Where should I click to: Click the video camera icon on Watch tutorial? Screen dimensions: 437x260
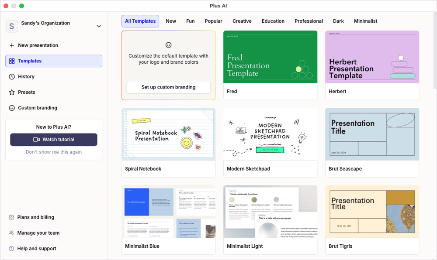(37, 140)
